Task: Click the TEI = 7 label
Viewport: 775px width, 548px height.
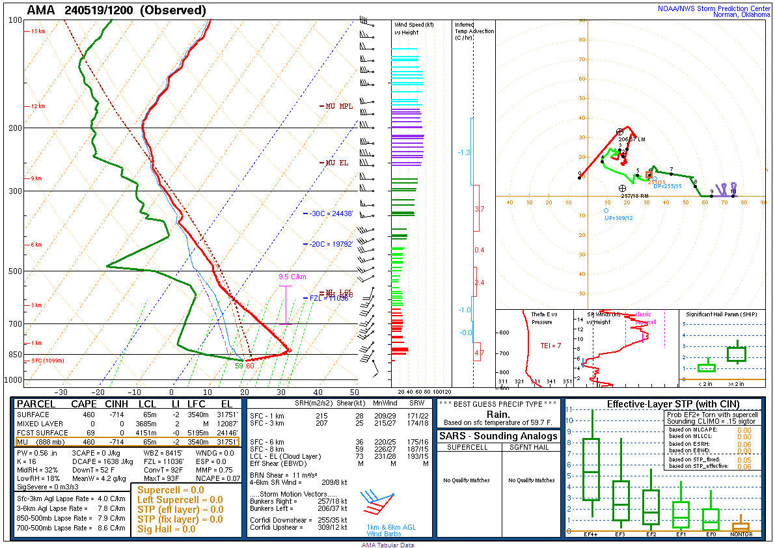Action: coord(550,346)
